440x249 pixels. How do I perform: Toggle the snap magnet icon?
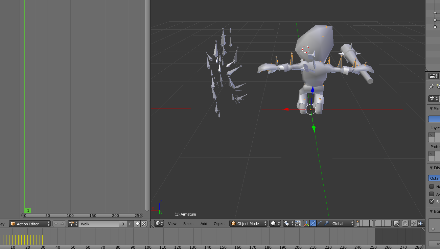[413, 223]
